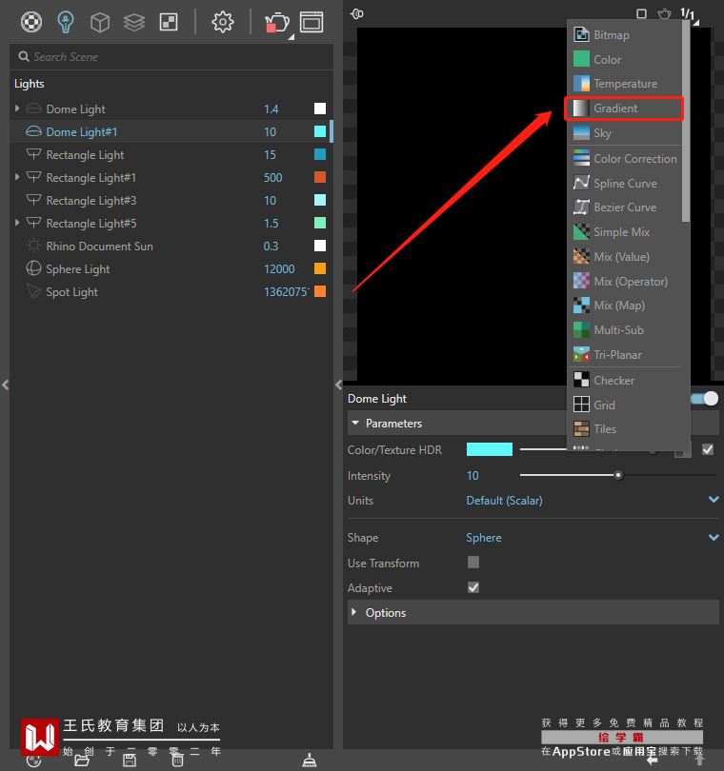Pick Spline Curve texture
The width and height of the screenshot is (724, 771).
coord(625,183)
